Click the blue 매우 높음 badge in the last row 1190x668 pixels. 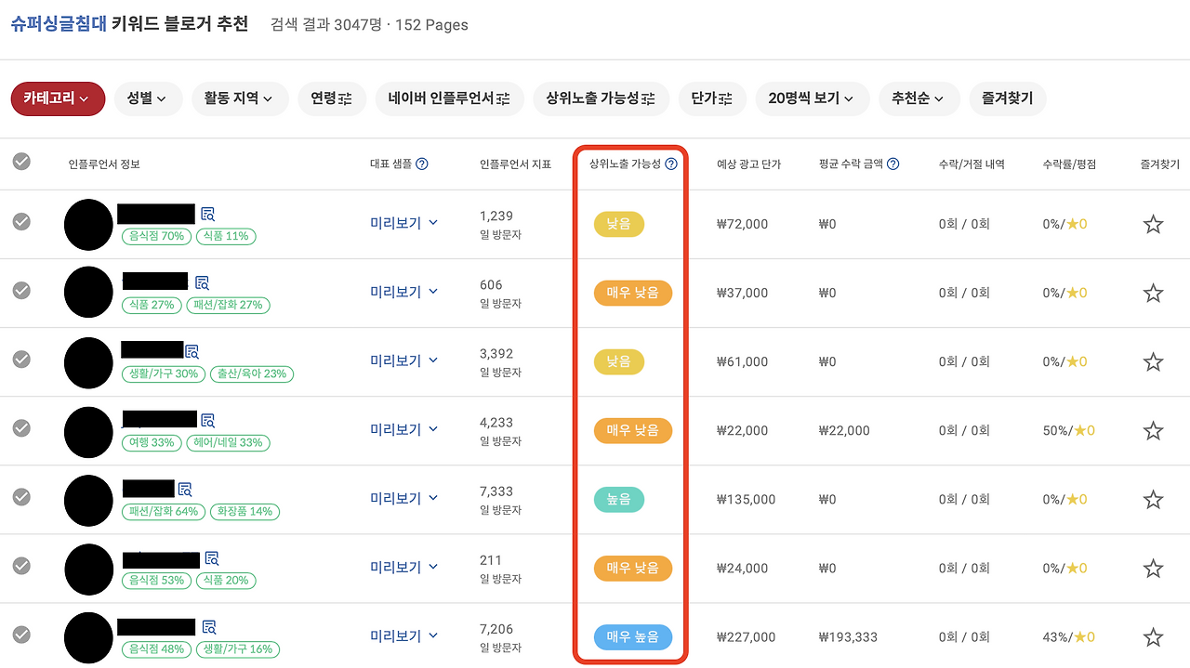tap(633, 636)
